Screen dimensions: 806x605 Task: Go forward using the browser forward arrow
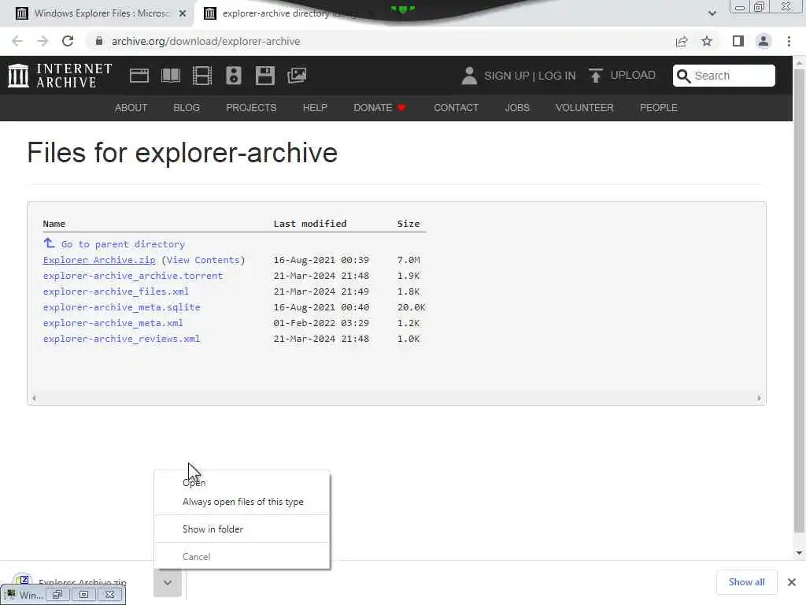[x=43, y=41]
